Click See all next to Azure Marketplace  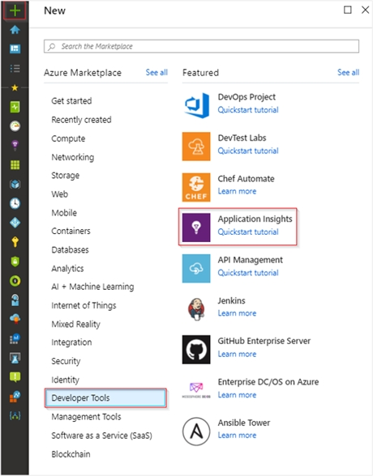click(x=156, y=72)
